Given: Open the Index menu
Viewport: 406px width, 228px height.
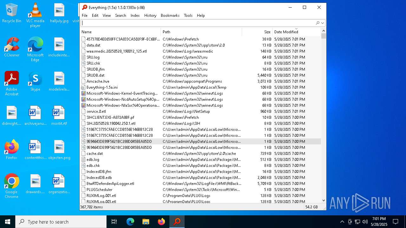Looking at the screenshot, I should [135, 15].
